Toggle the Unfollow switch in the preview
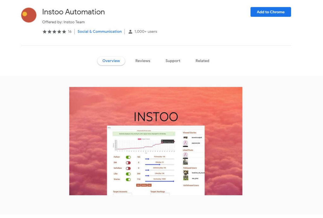Viewport: 323px width, 218px height. click(128, 168)
